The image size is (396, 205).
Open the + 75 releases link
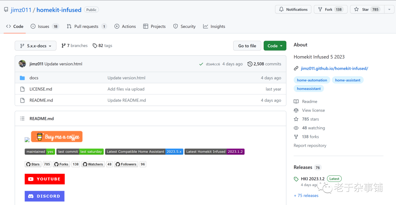tap(306, 196)
